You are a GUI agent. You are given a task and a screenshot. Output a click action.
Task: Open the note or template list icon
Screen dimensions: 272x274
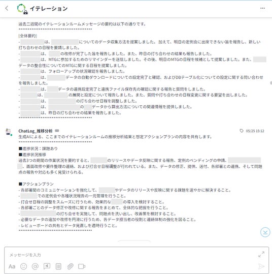click(58, 266)
